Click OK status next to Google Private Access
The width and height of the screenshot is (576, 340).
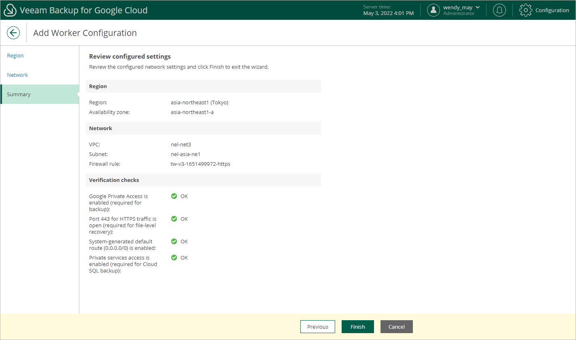point(184,196)
